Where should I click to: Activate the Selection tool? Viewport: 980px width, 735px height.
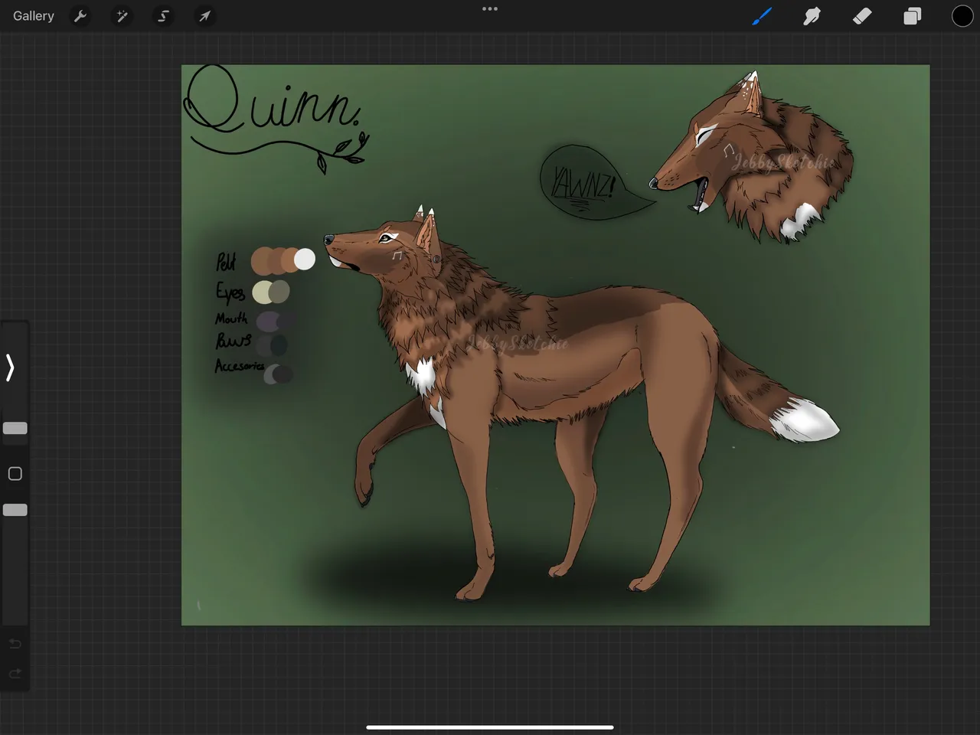(163, 16)
